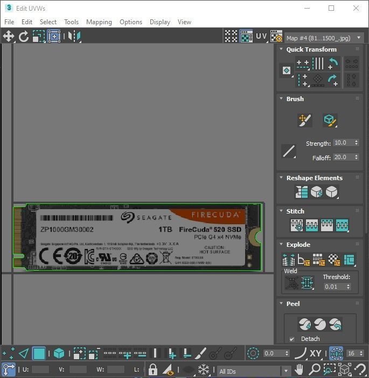Open the Tools menu

pos(71,22)
